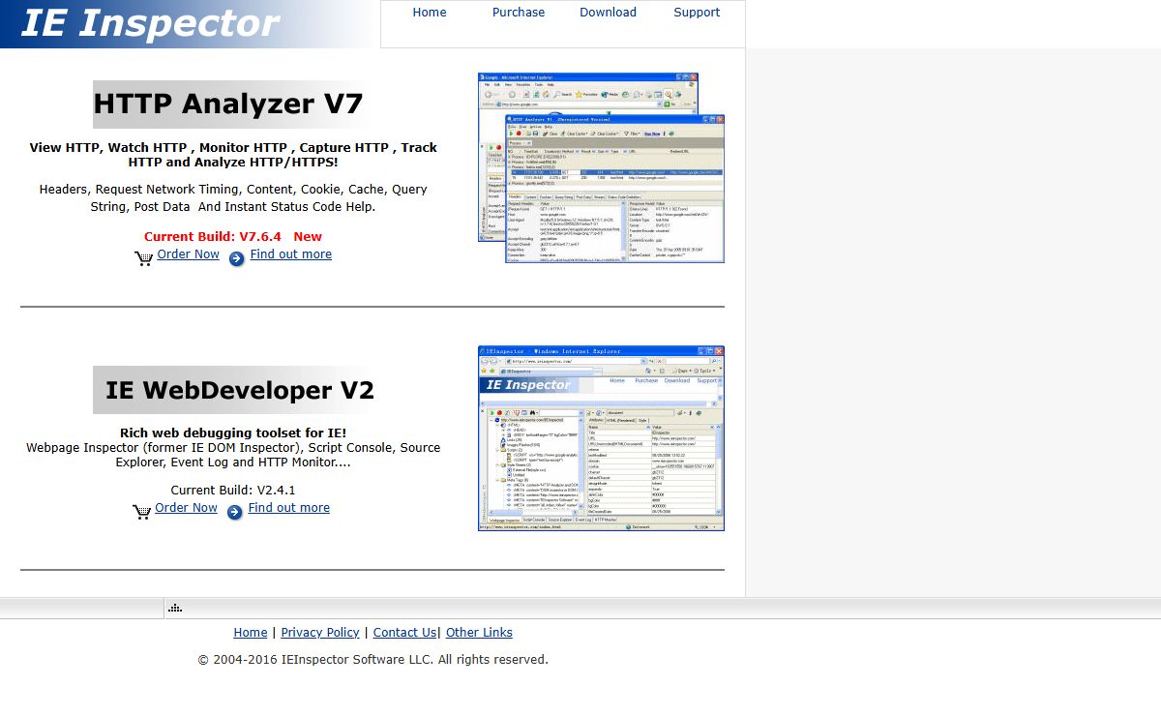Click Order Now for HTTP Analyzer V7
Image resolution: width=1161 pixels, height=716 pixels.
[188, 254]
